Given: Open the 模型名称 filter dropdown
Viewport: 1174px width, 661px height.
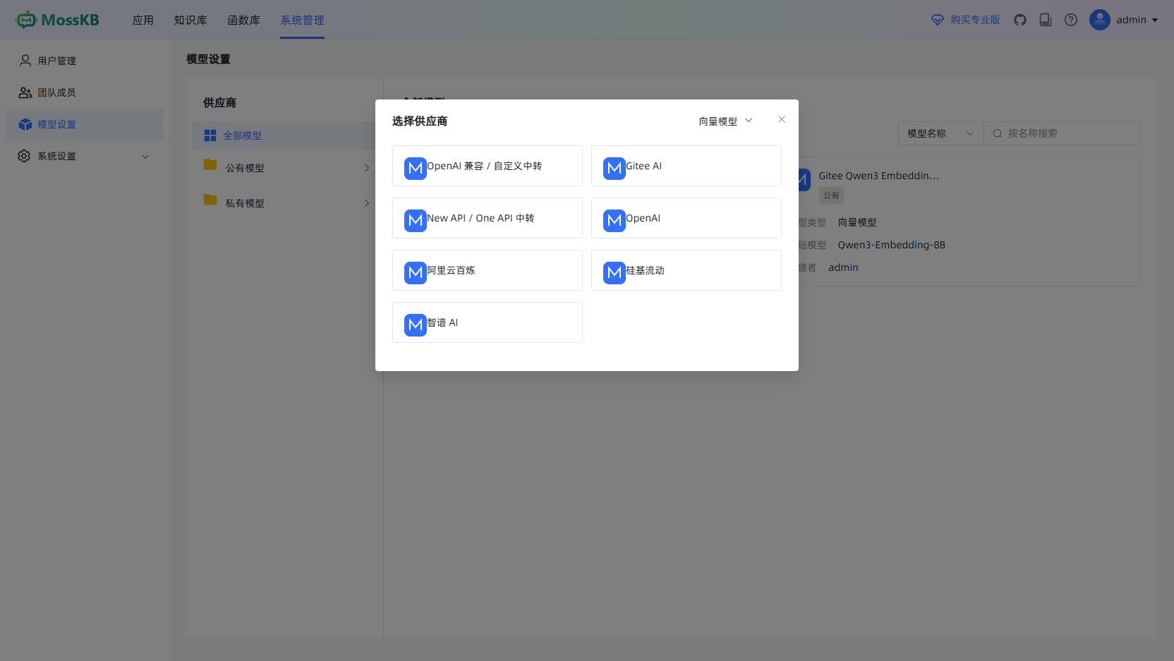Looking at the screenshot, I should point(940,133).
